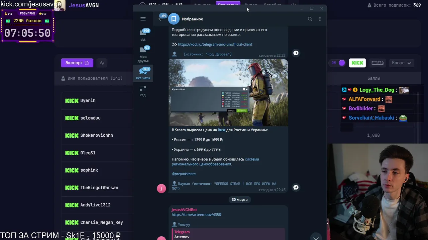Click the shuffle icon beside Экспорт
Screen dimensions: 428x240
[102, 63]
